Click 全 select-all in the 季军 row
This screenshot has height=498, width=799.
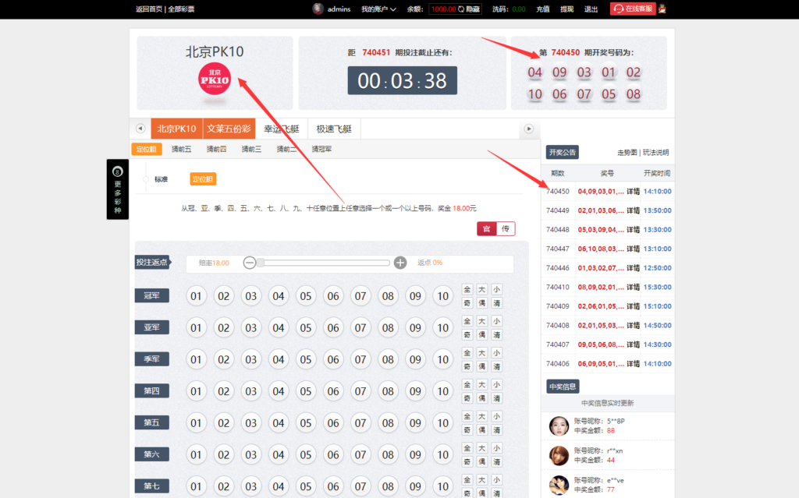(x=467, y=353)
